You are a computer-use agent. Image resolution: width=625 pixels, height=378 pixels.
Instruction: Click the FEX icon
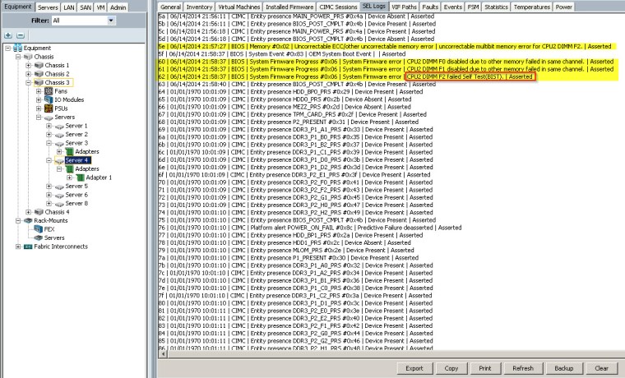tap(39, 229)
